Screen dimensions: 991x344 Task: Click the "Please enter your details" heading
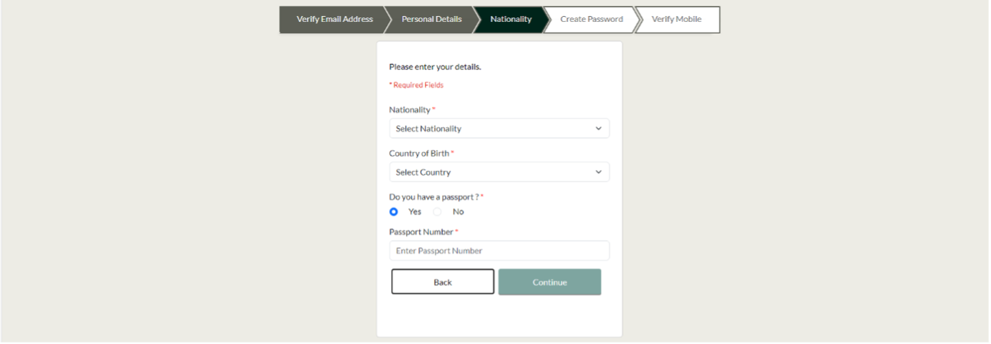pos(434,67)
